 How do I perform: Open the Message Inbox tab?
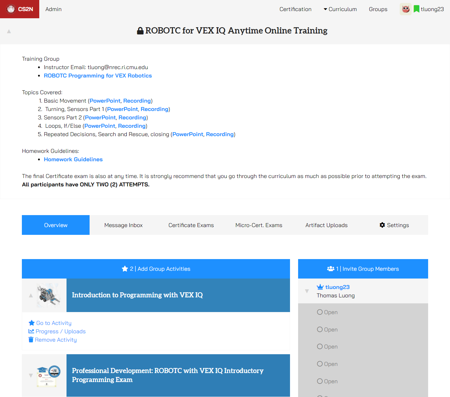123,225
